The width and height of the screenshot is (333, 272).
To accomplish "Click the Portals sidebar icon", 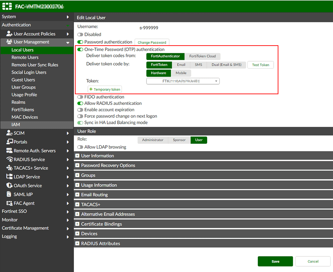I will coord(10,141).
